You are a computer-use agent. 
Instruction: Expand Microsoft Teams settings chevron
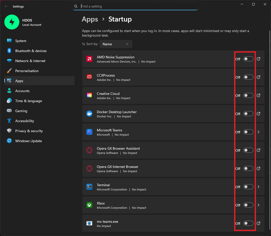click(x=258, y=132)
